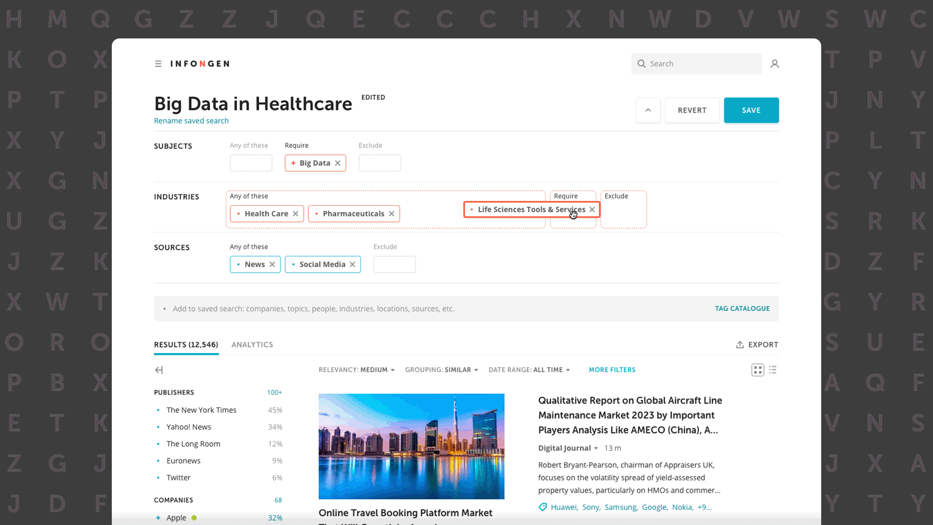Remove the Social Media source tag

tap(353, 264)
